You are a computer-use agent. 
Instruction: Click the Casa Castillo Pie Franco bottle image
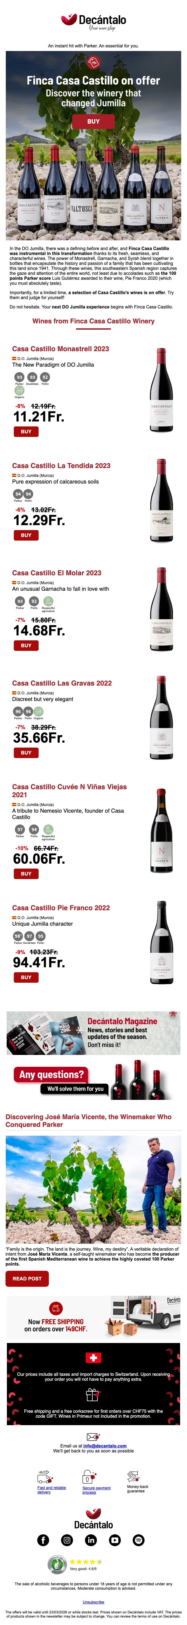(x=161, y=945)
